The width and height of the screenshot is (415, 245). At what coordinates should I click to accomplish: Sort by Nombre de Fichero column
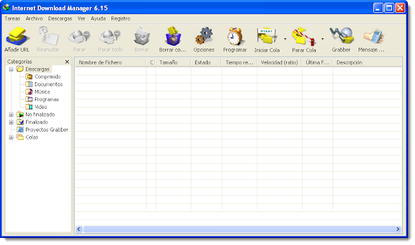tap(110, 62)
